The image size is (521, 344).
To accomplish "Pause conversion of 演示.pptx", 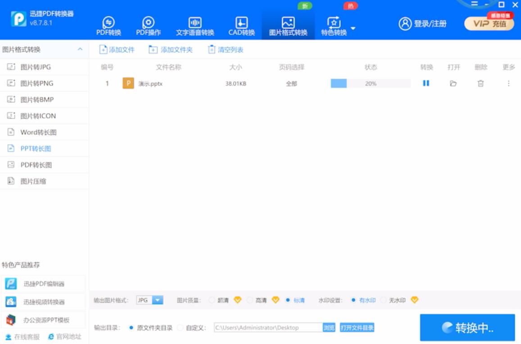I will 426,83.
